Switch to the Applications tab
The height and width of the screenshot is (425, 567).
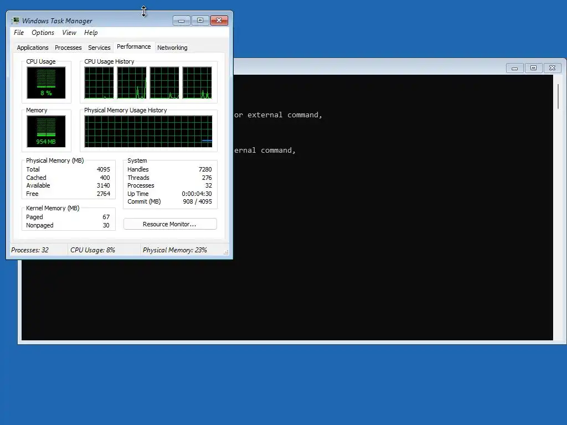click(33, 48)
